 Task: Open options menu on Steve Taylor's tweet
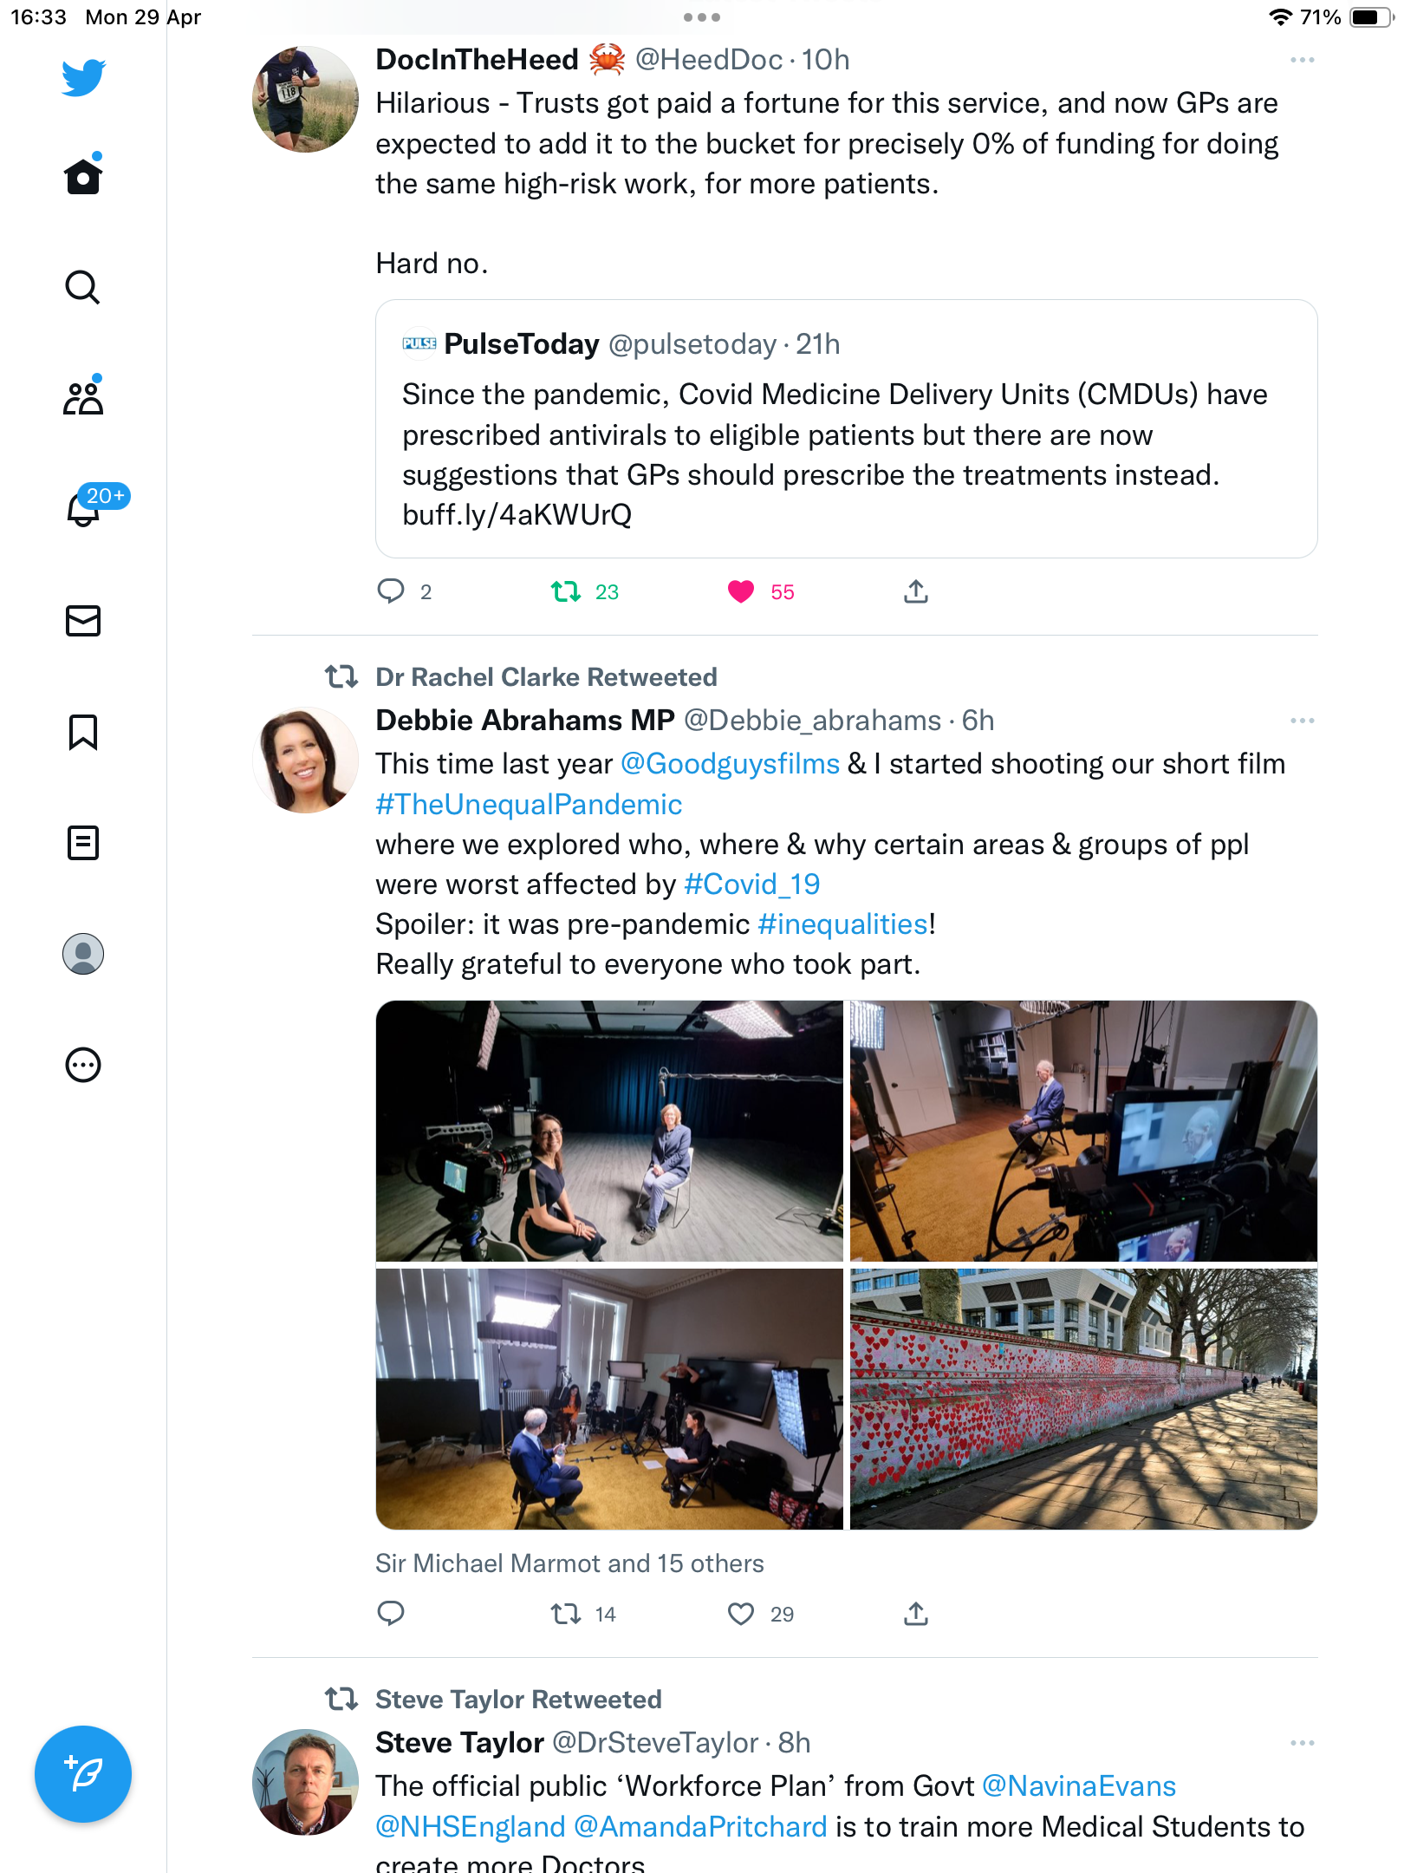pyautogui.click(x=1302, y=1743)
